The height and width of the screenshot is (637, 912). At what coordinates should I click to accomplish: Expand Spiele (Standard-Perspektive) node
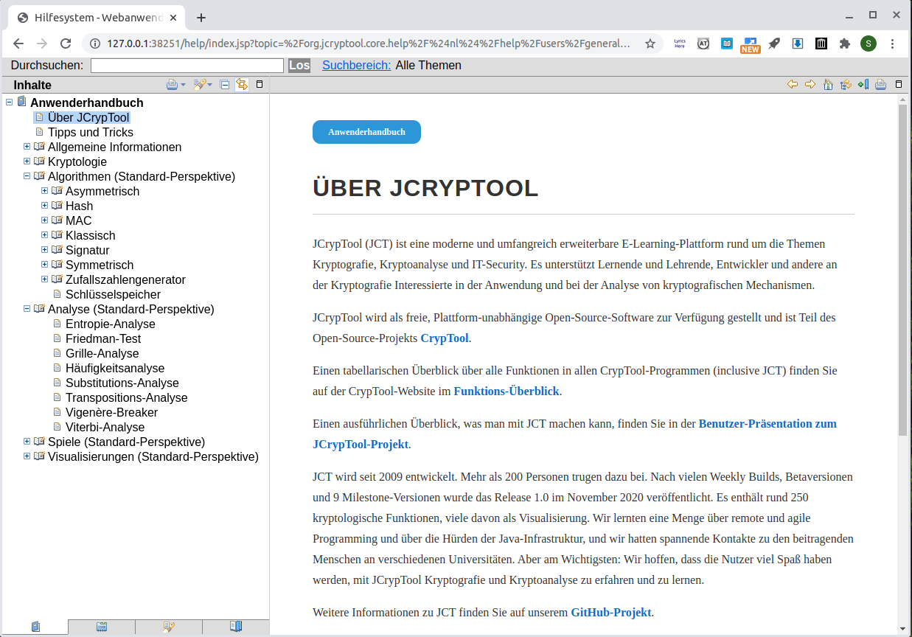coord(27,442)
